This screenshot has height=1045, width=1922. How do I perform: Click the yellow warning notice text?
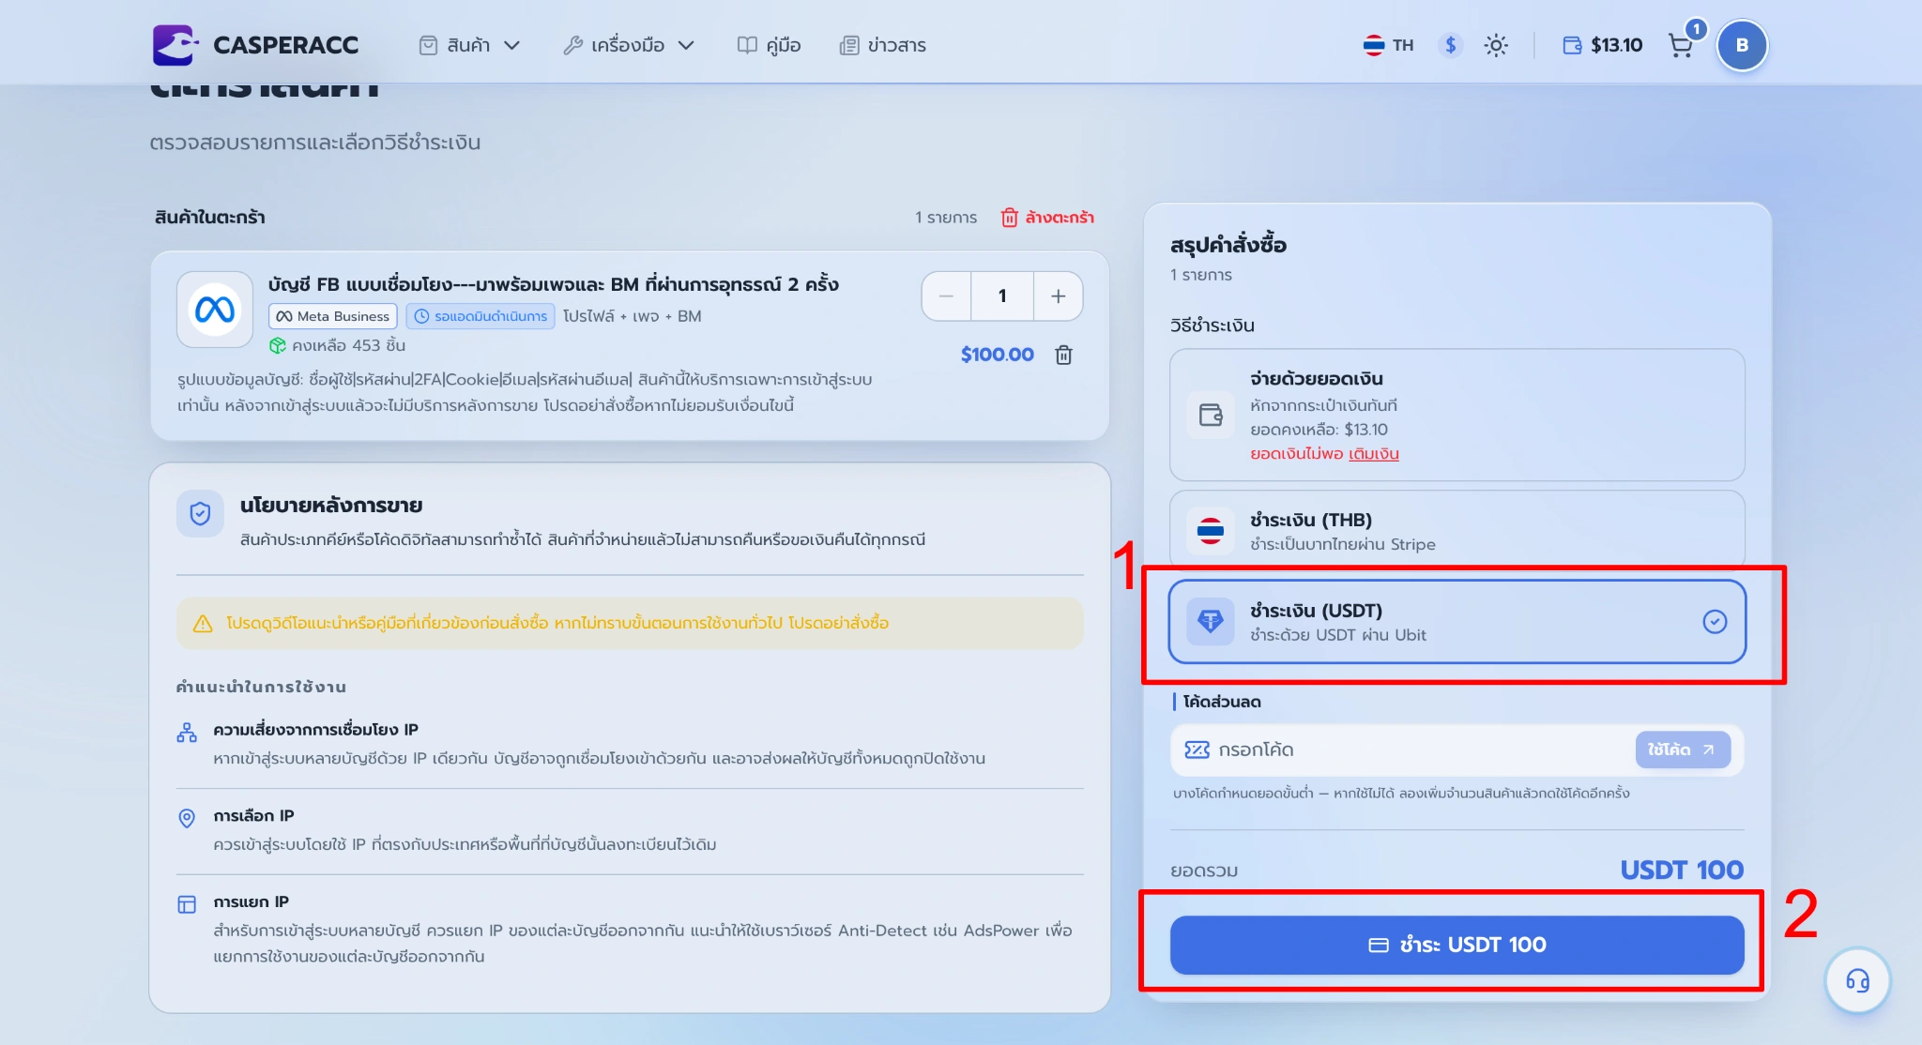(557, 623)
